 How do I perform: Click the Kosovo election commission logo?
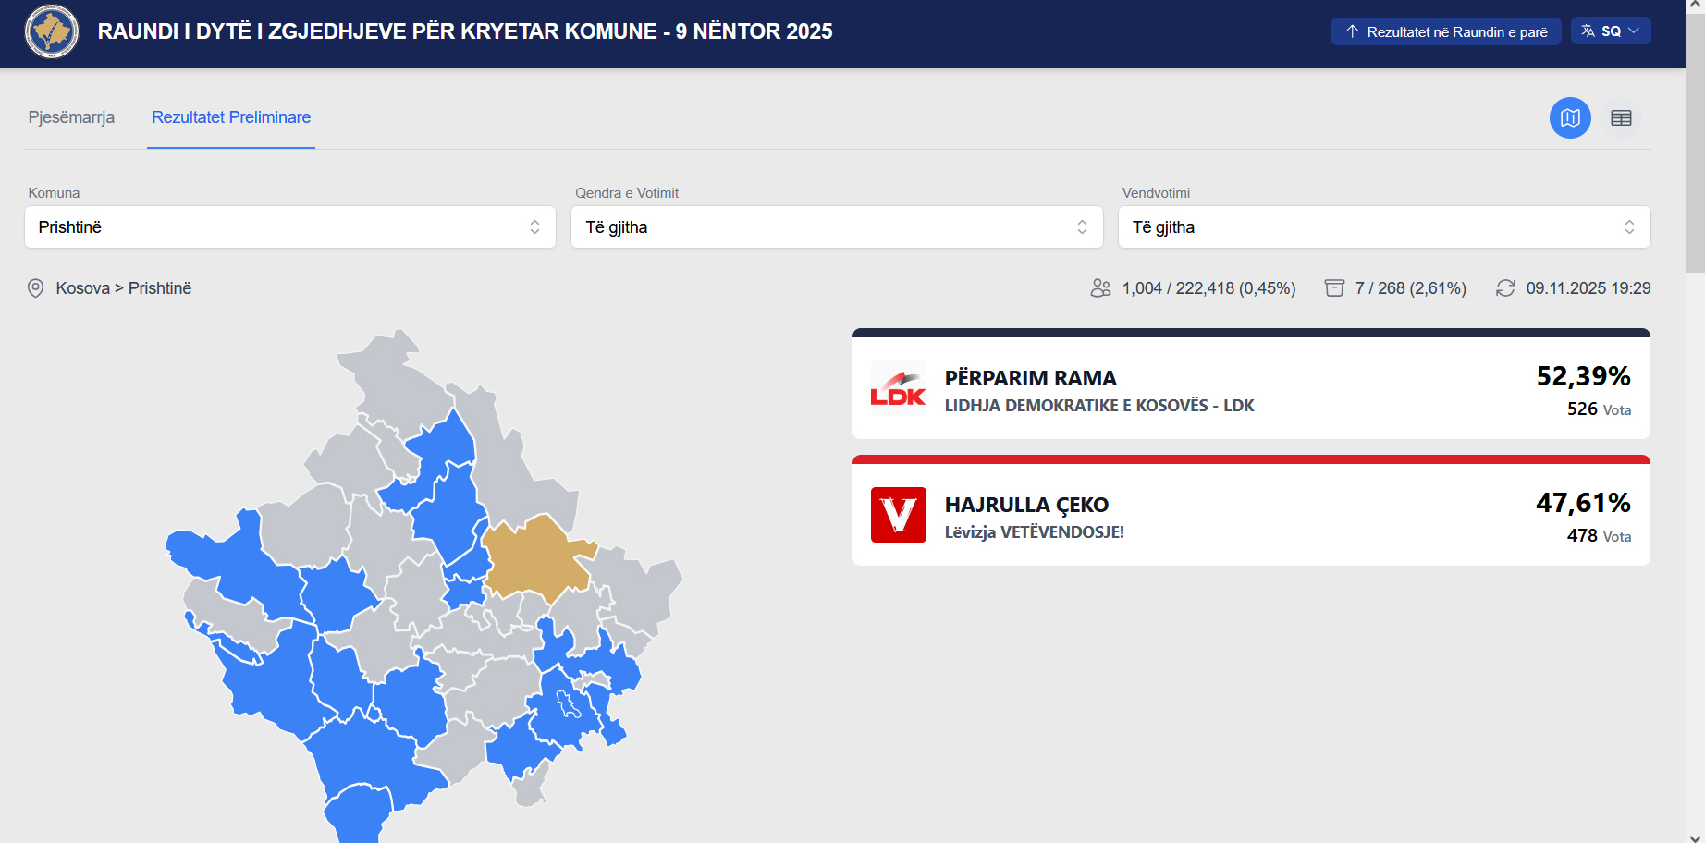click(52, 31)
